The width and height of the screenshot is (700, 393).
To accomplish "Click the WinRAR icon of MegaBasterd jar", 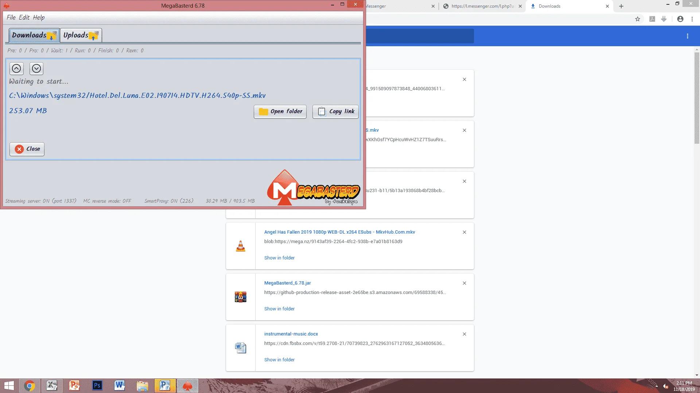I will pos(241,297).
